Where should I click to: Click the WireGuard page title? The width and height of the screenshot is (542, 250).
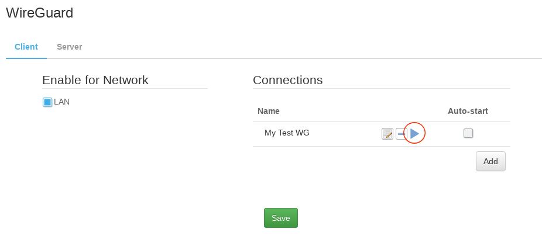(x=40, y=13)
